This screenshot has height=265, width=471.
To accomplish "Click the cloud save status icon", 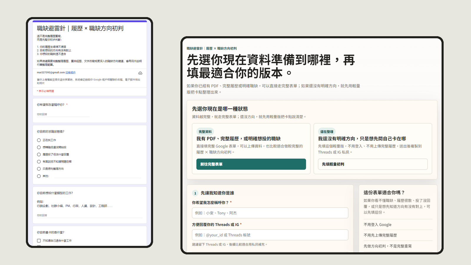I will (x=140, y=73).
